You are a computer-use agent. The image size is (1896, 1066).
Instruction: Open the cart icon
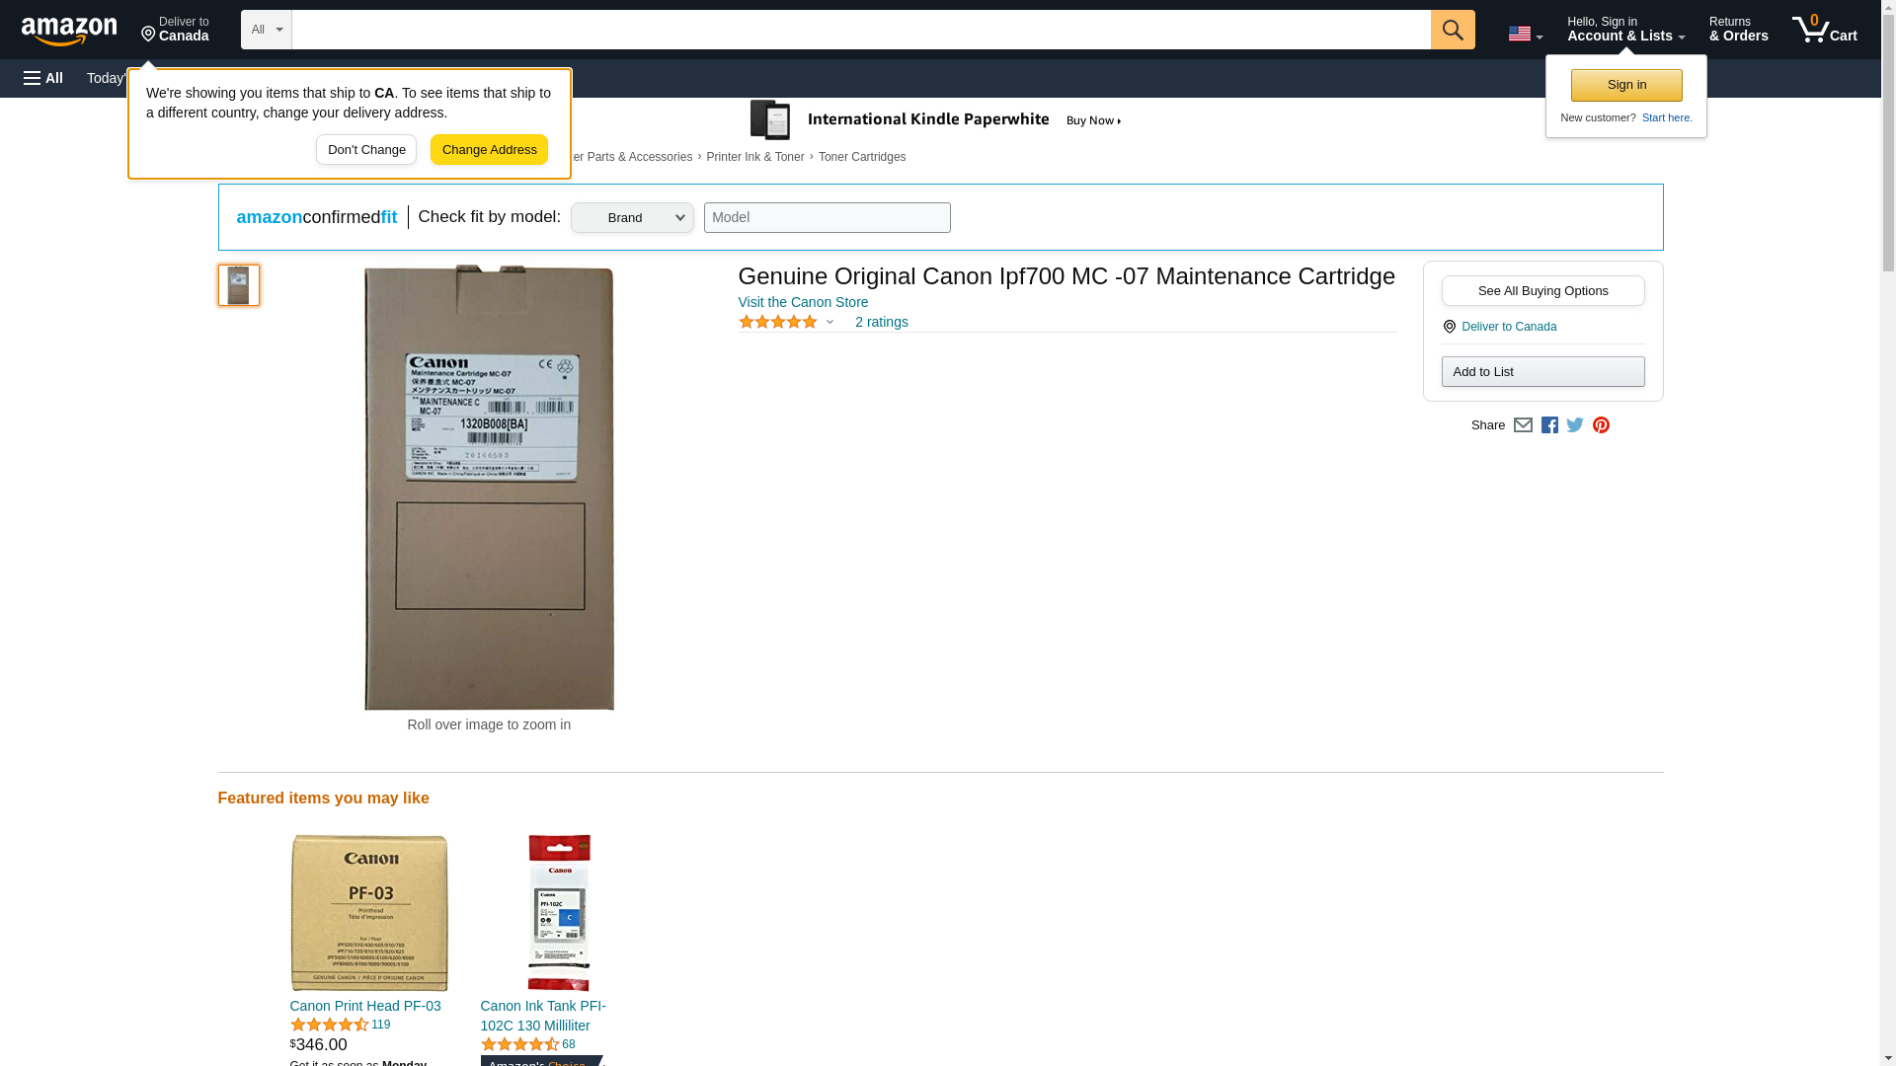[1825, 30]
